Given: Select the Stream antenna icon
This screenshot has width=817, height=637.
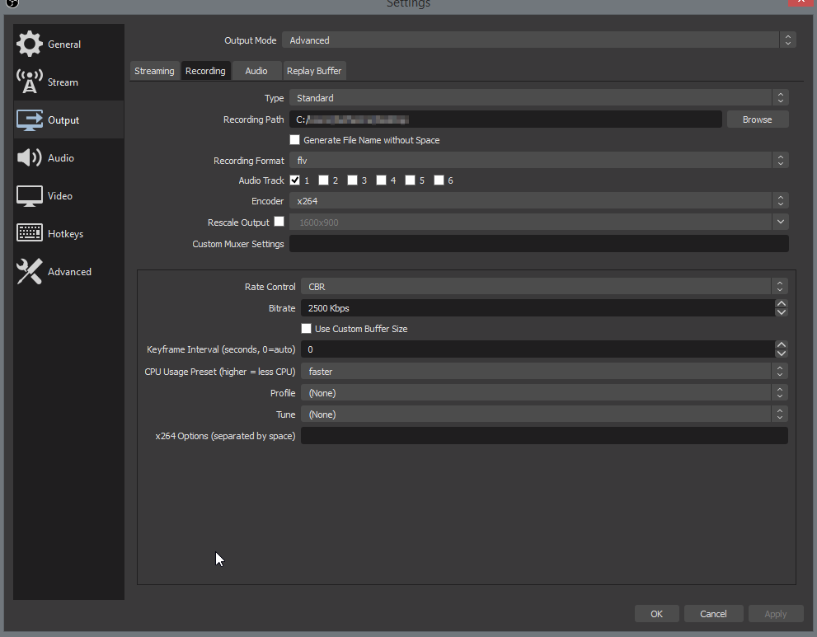Looking at the screenshot, I should [x=30, y=82].
